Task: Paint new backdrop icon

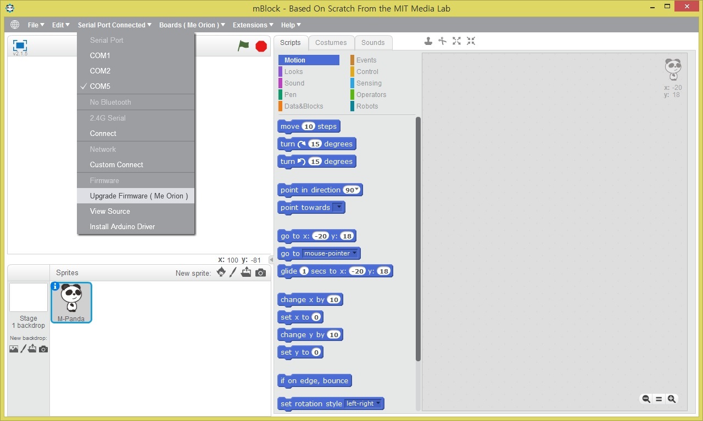Action: coord(23,349)
